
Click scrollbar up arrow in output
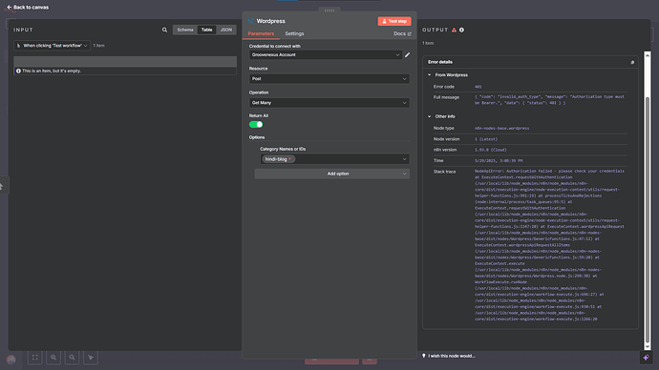coord(648,55)
